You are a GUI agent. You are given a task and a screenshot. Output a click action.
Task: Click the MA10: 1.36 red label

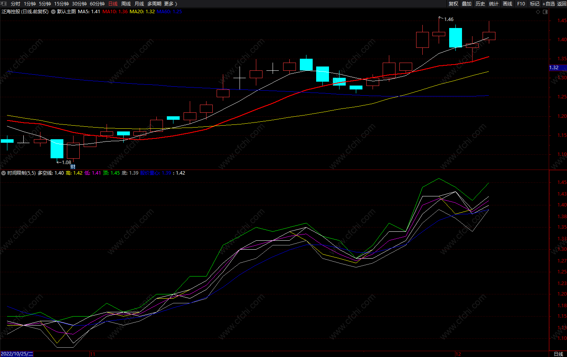(x=115, y=12)
